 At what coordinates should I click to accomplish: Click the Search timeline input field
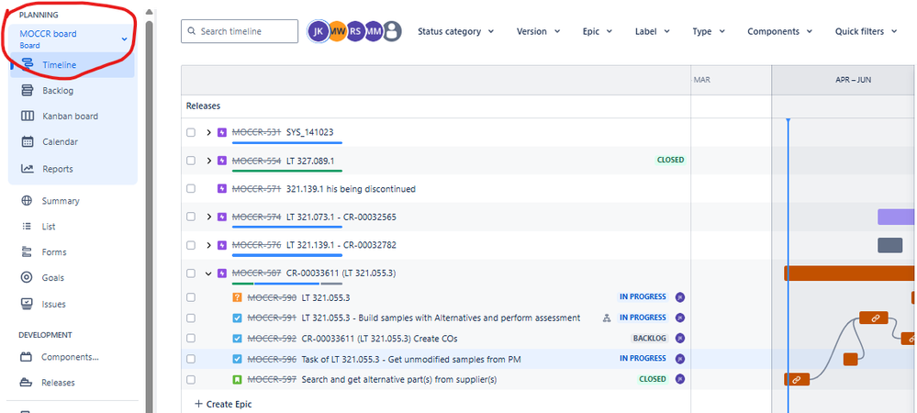tap(240, 31)
